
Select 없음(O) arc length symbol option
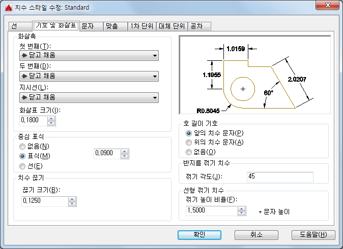(201, 152)
